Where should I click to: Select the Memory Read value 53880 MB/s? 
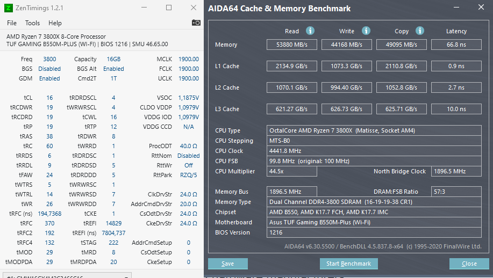292,45
